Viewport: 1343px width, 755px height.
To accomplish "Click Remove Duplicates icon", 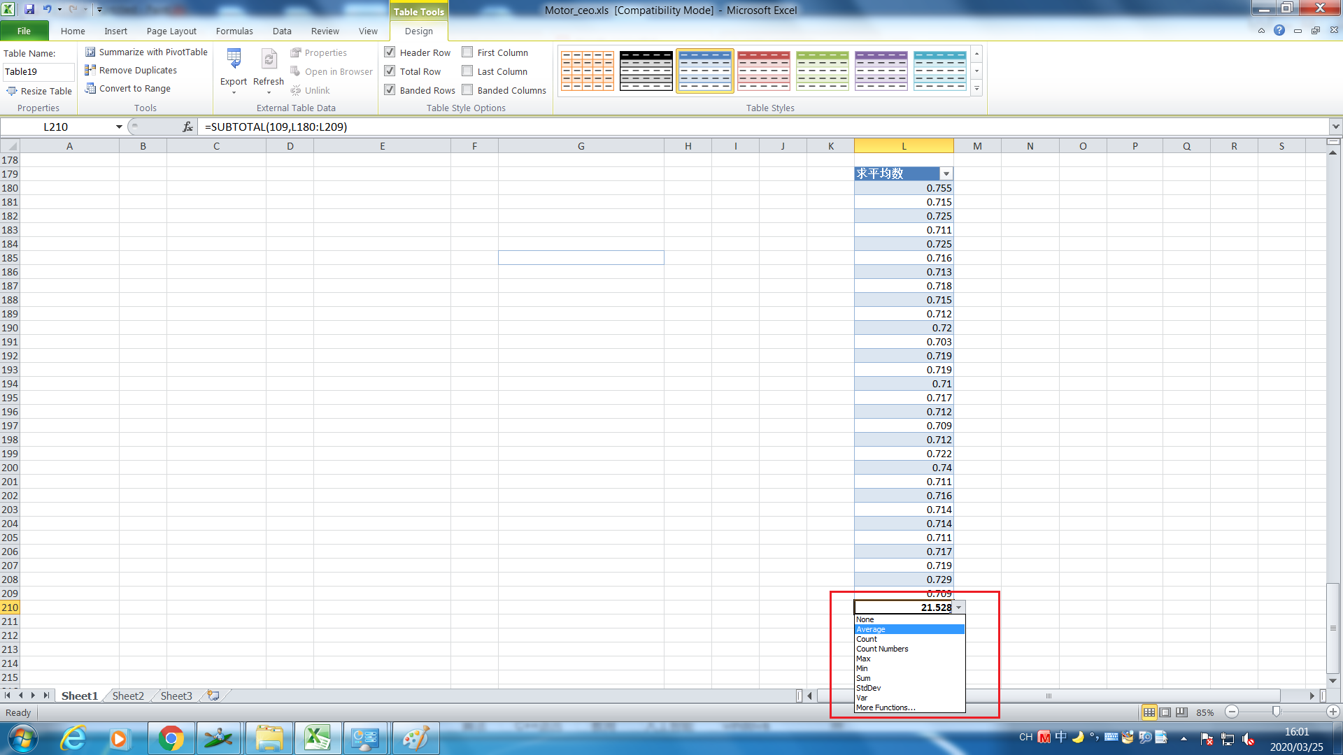I will point(90,71).
